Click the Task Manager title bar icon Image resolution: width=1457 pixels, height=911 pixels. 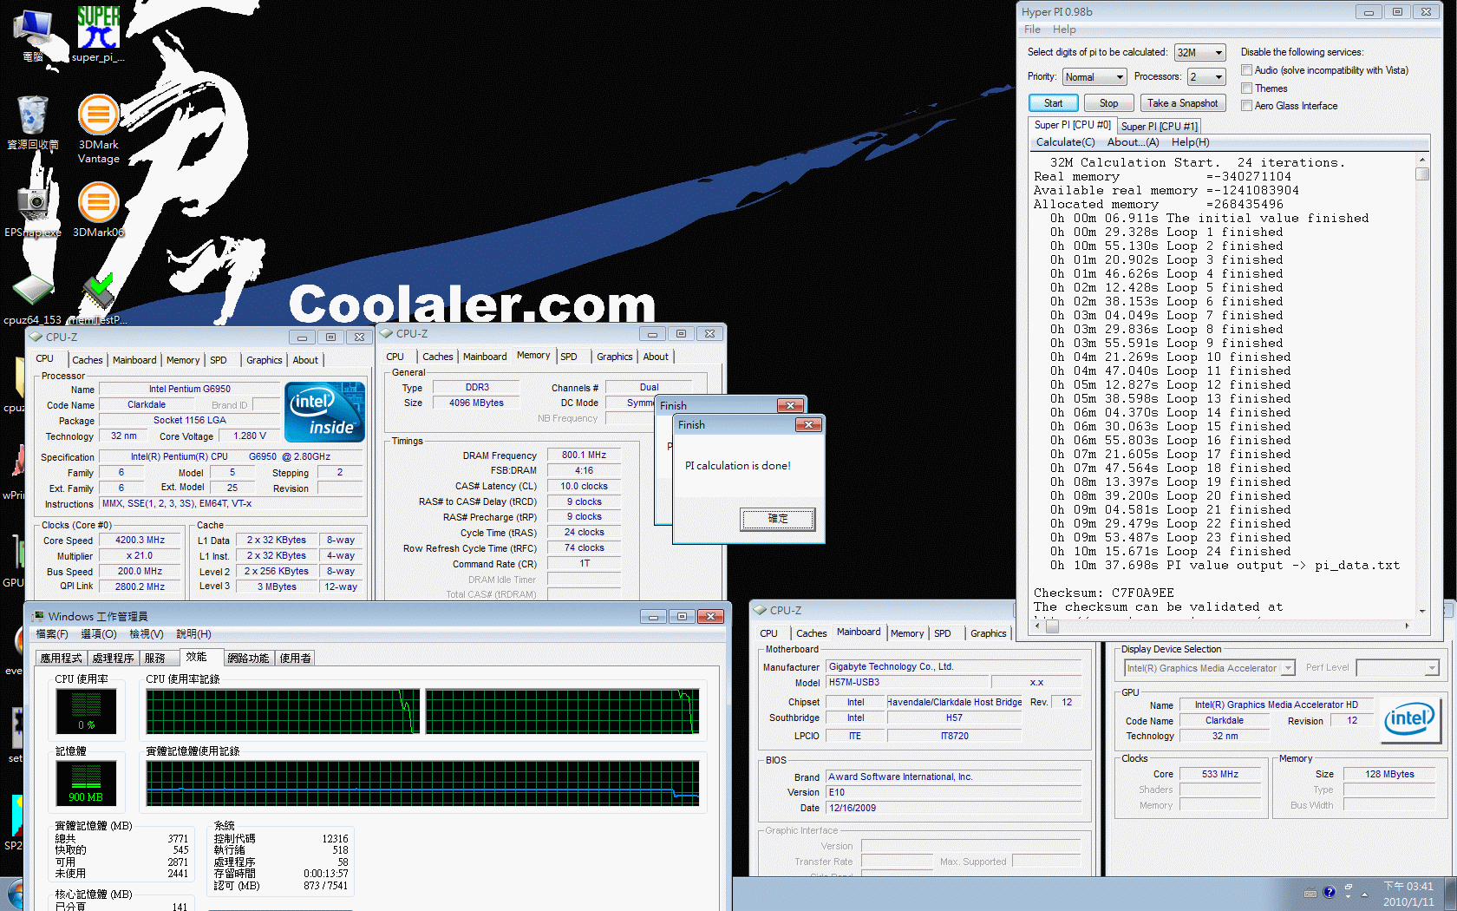coord(37,616)
